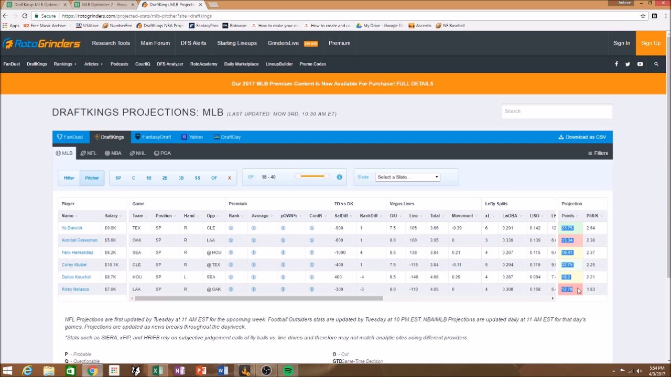
Task: Expand Rankings menu in sub-navigation
Action: pyautogui.click(x=65, y=64)
